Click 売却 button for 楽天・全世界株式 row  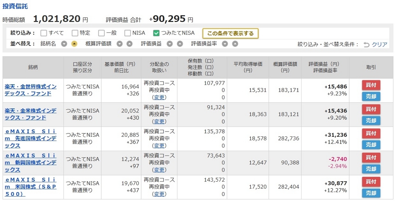coord(371,96)
